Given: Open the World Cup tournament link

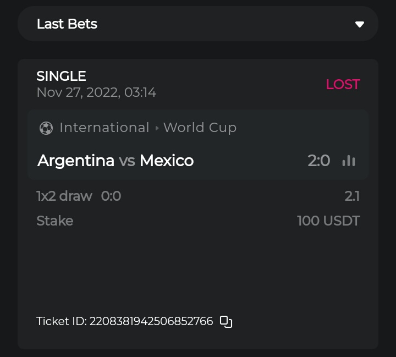Looking at the screenshot, I should tap(200, 128).
